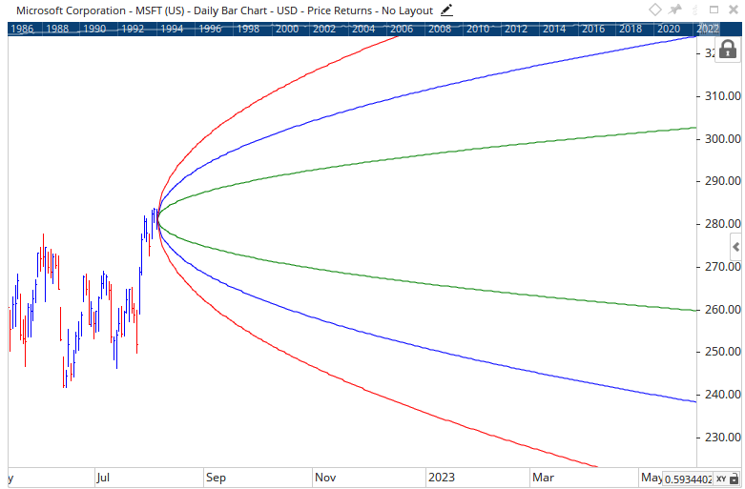Screen dimensions: 745x489
Task: Click the 2023 date axis label
Action: [x=442, y=478]
